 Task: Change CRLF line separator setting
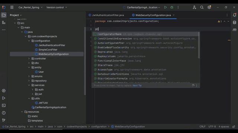202,126
